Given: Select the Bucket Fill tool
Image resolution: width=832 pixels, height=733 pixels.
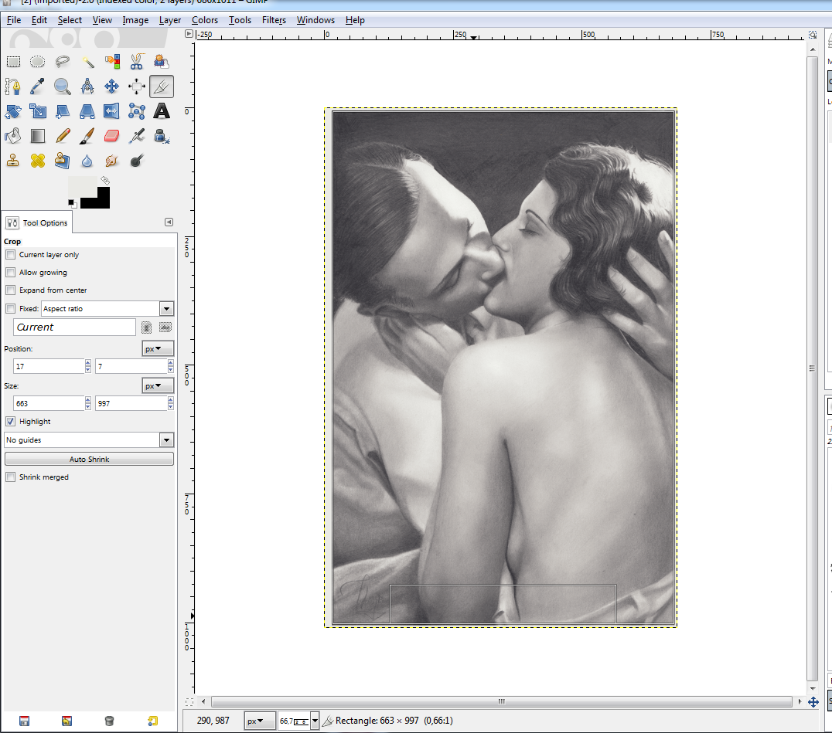Looking at the screenshot, I should (13, 136).
